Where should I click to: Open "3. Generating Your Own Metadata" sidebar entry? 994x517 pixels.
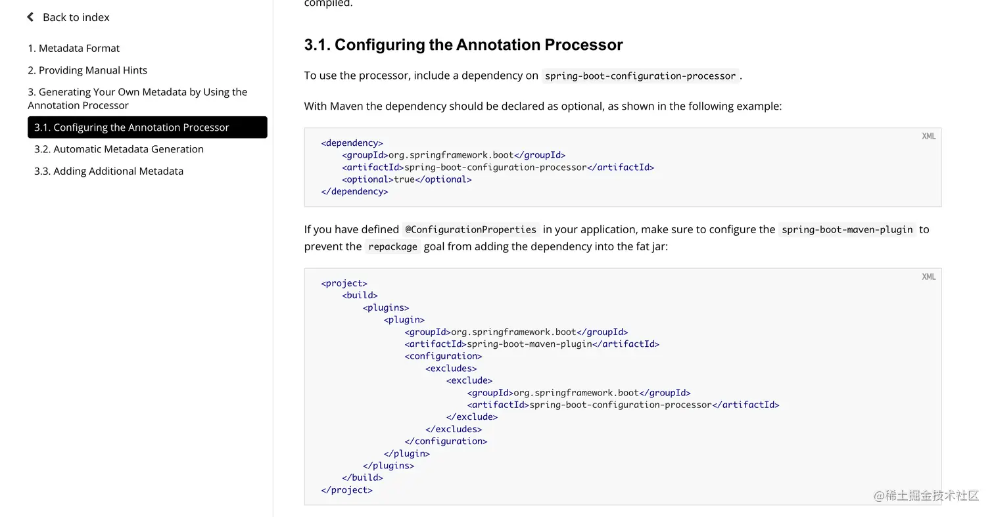(x=137, y=99)
